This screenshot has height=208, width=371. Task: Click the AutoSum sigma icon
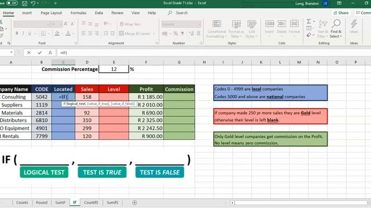coord(309,21)
